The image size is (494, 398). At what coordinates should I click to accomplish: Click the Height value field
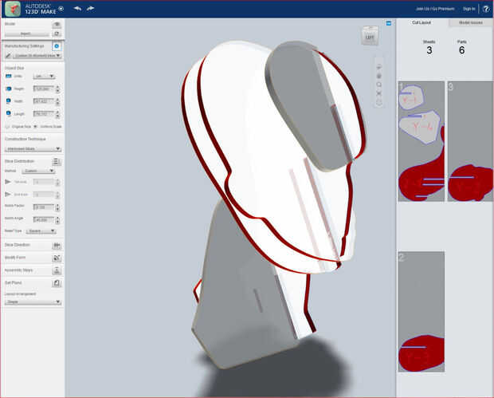[x=44, y=89]
